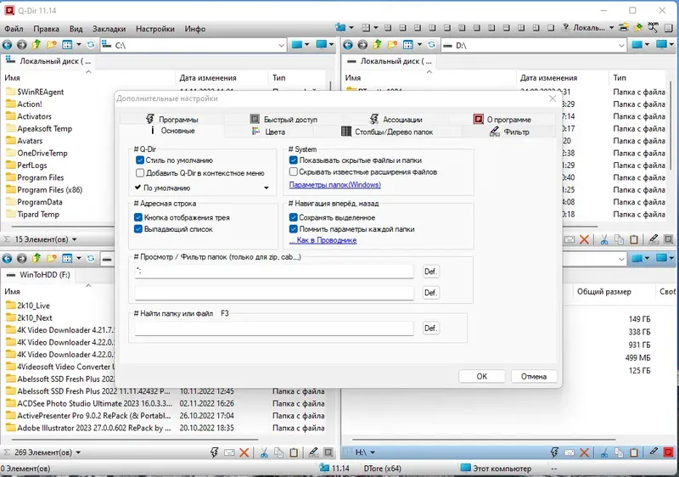Viewport: 679px width, 477px height.
Task: Go back in the D:\ pane
Action: pos(348,45)
